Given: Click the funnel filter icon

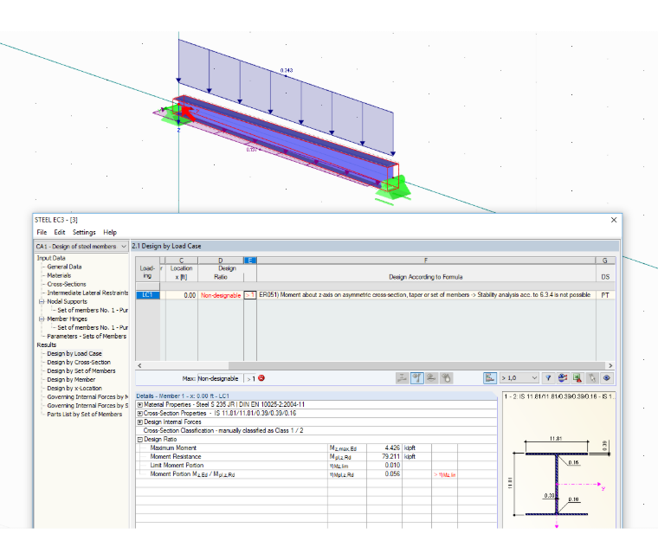Looking at the screenshot, I should pos(548,378).
